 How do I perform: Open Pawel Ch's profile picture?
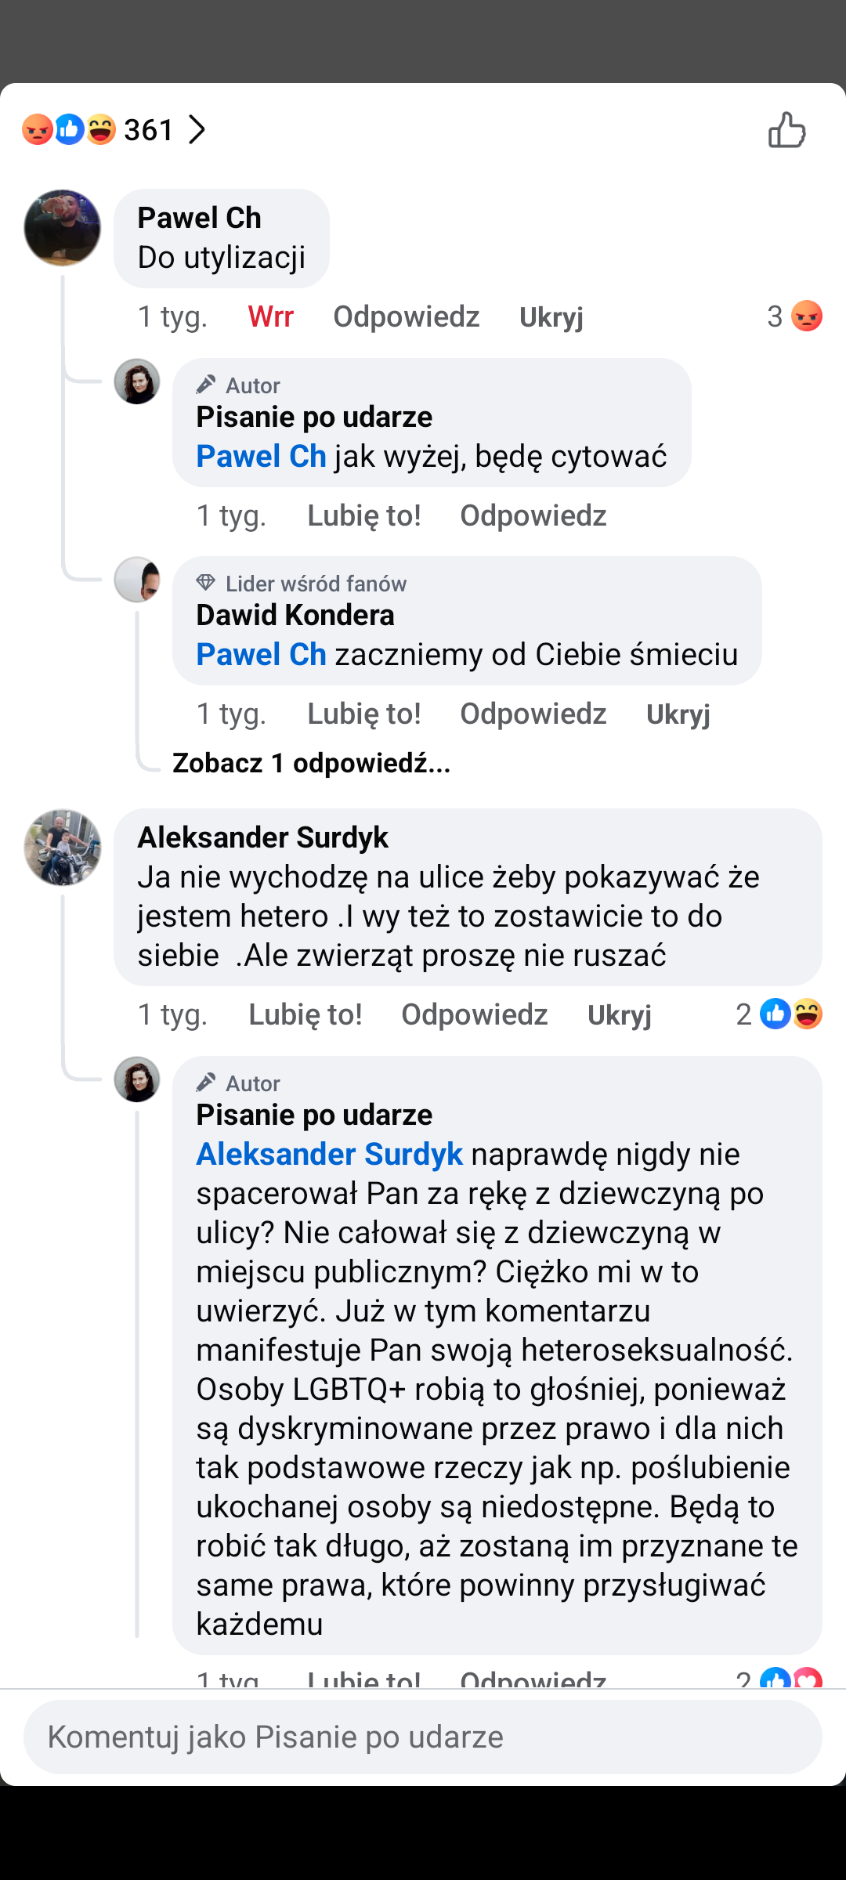[x=63, y=228]
